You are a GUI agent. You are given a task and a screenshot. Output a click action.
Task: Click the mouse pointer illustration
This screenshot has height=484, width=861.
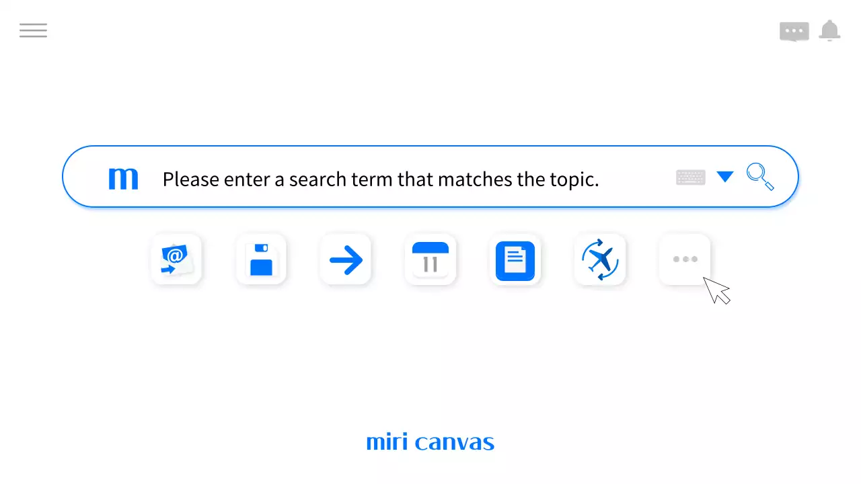coord(716,290)
